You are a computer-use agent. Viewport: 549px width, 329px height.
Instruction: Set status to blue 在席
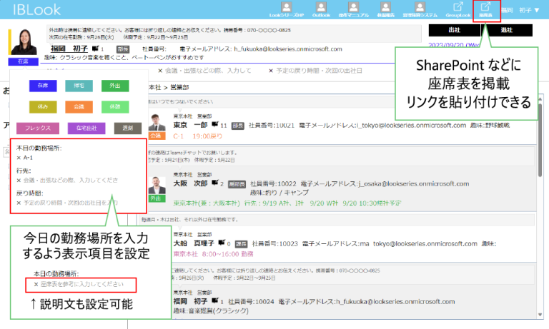click(x=44, y=86)
